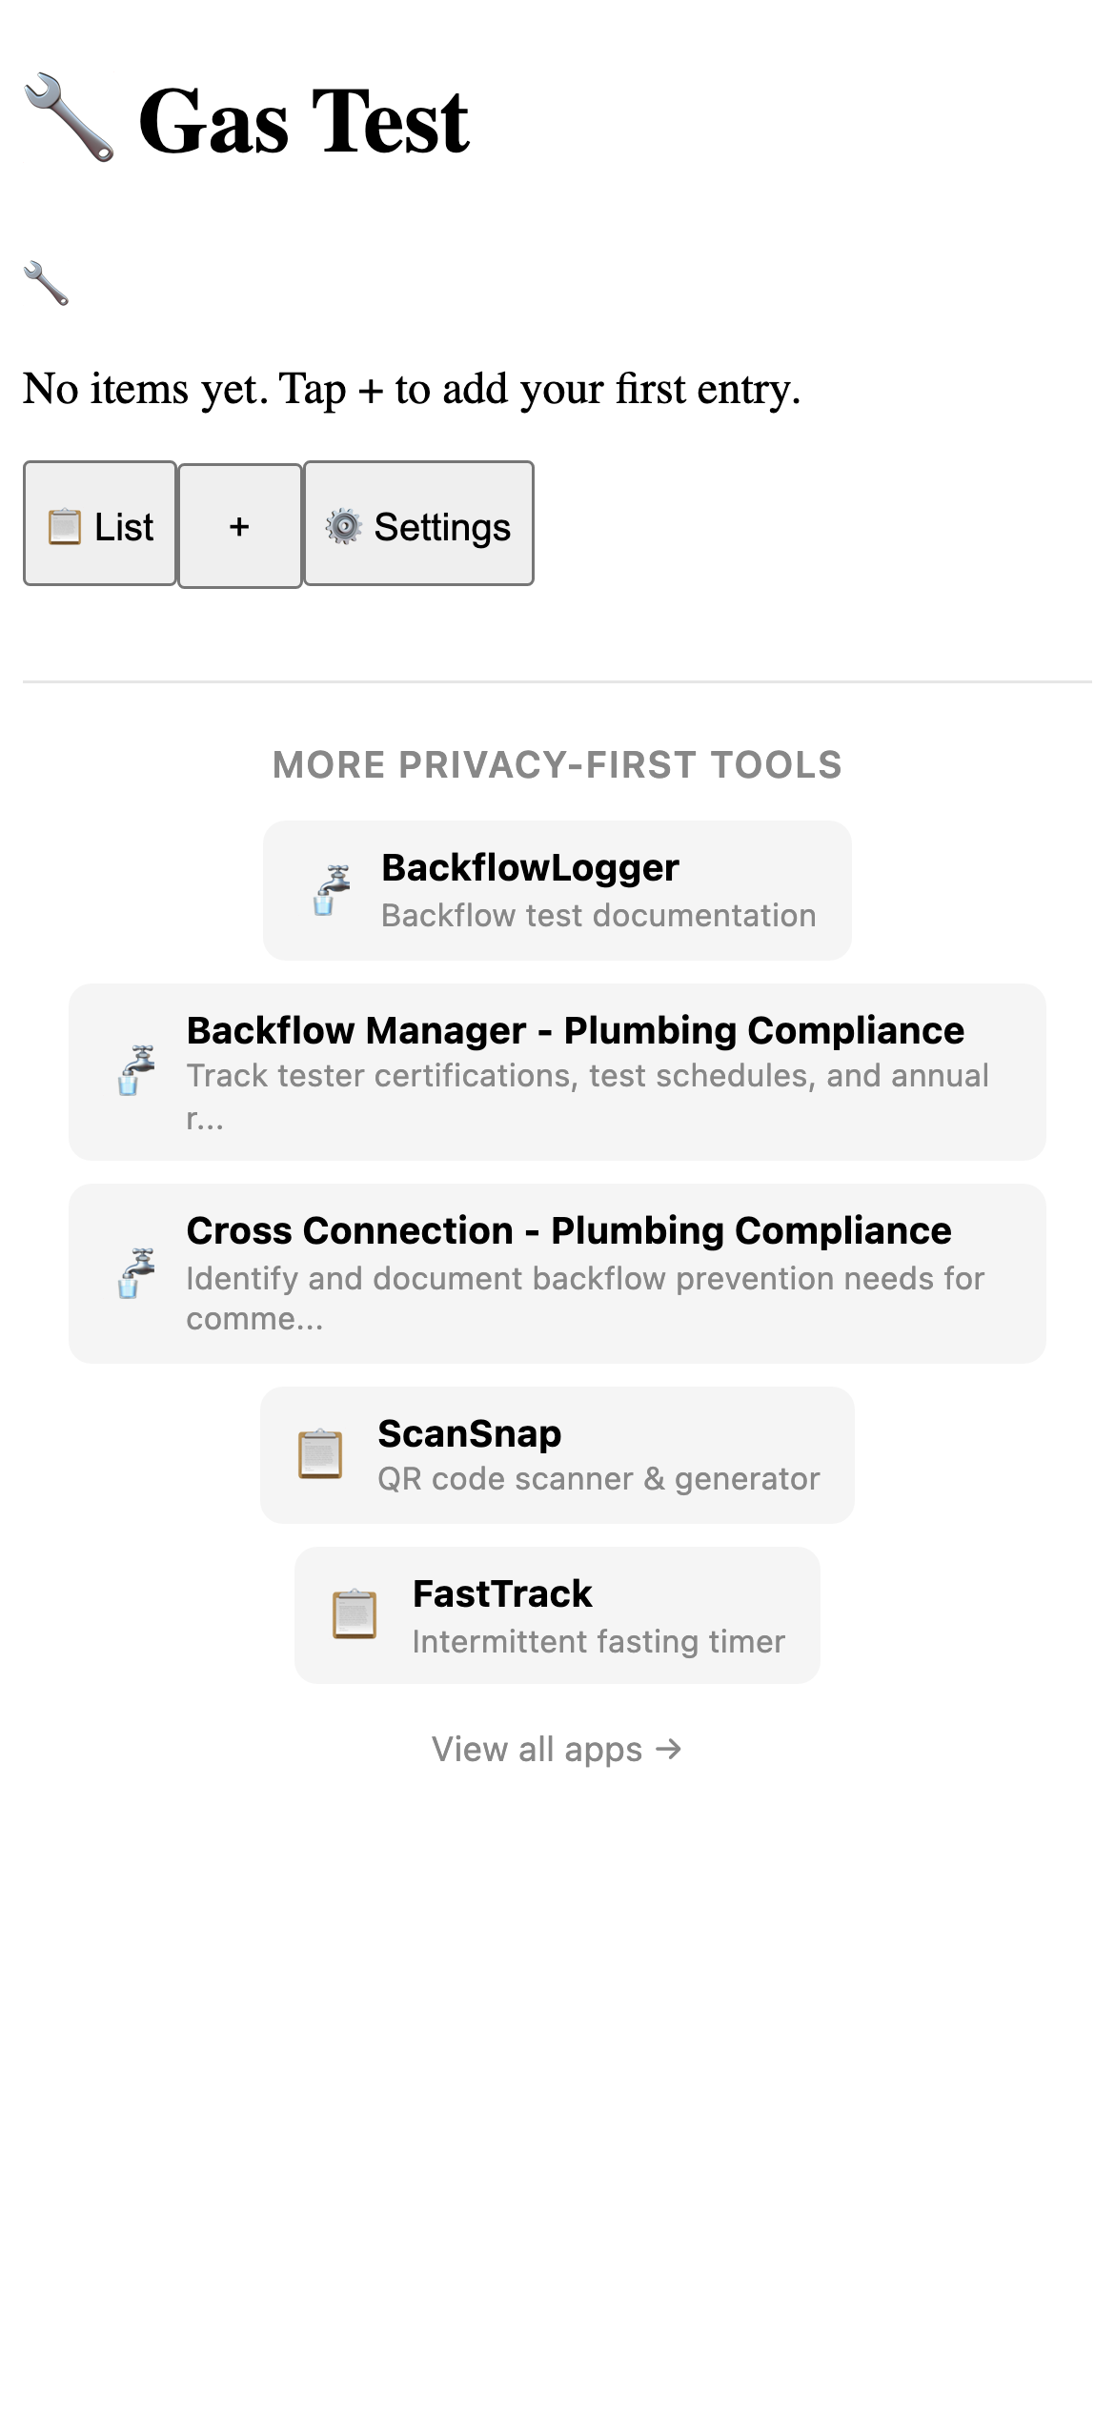1115x2413 pixels.
Task: Follow the View all apps link
Action: [x=557, y=1748]
